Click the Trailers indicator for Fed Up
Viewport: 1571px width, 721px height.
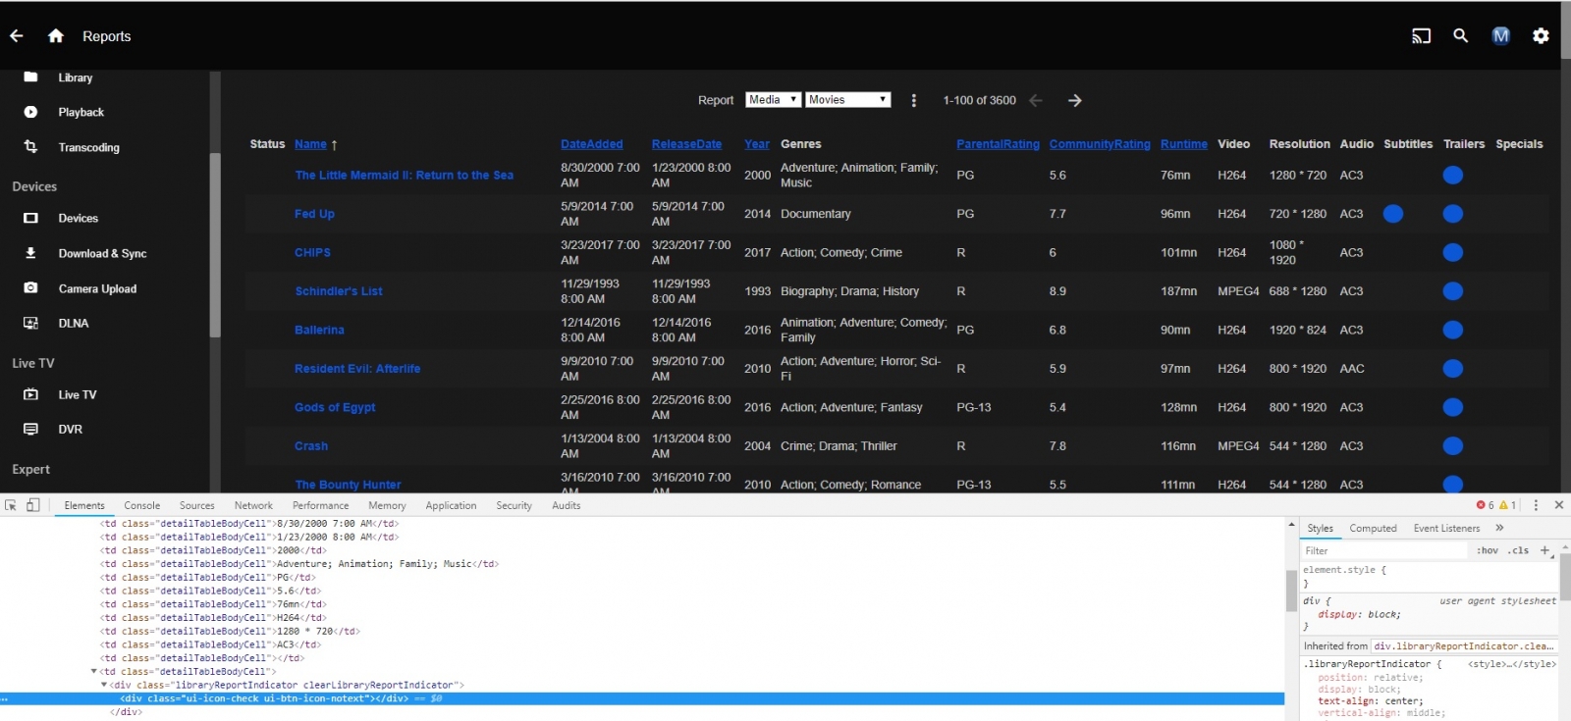coord(1452,214)
